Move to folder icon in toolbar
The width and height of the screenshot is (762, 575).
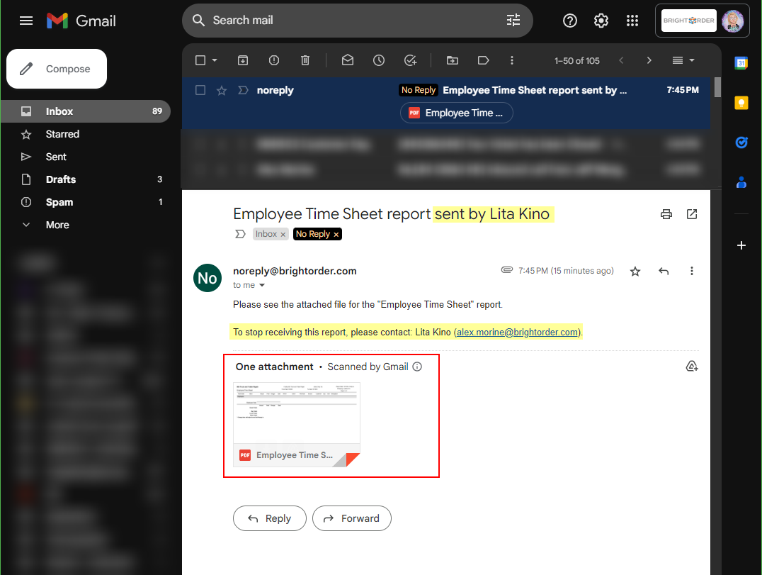coord(453,60)
